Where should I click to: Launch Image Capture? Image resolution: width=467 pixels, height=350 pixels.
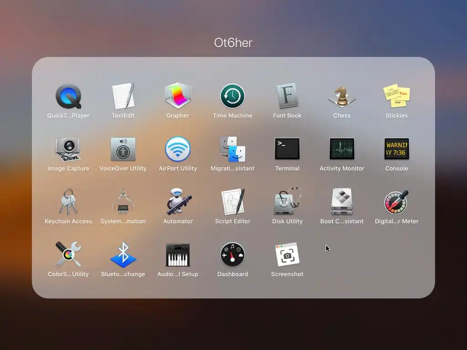[x=68, y=149]
